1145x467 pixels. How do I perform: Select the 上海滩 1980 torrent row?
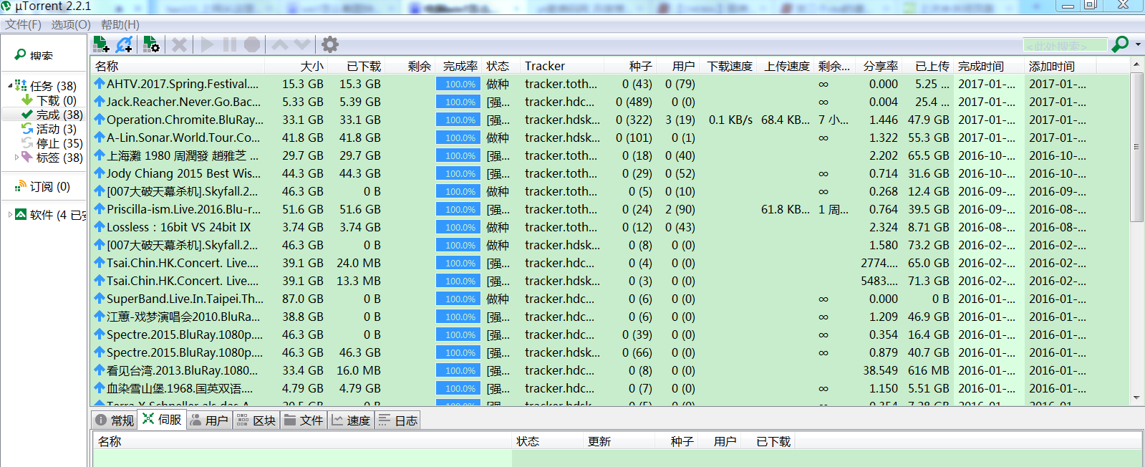coord(610,155)
